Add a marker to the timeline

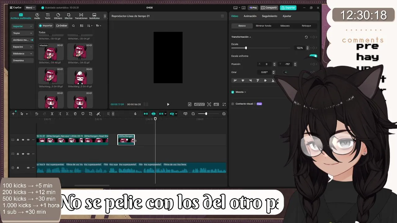click(x=83, y=114)
